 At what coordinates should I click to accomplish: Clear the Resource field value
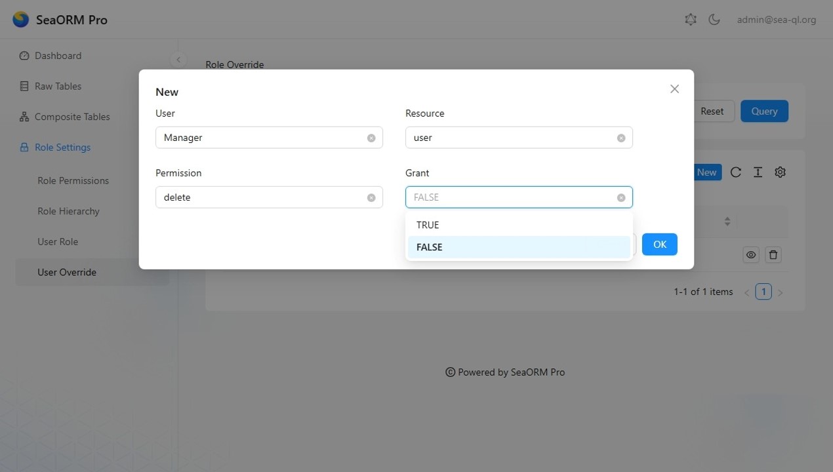(x=621, y=138)
